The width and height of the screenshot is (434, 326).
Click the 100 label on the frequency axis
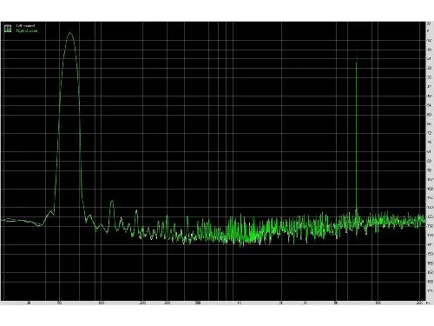tap(101, 303)
